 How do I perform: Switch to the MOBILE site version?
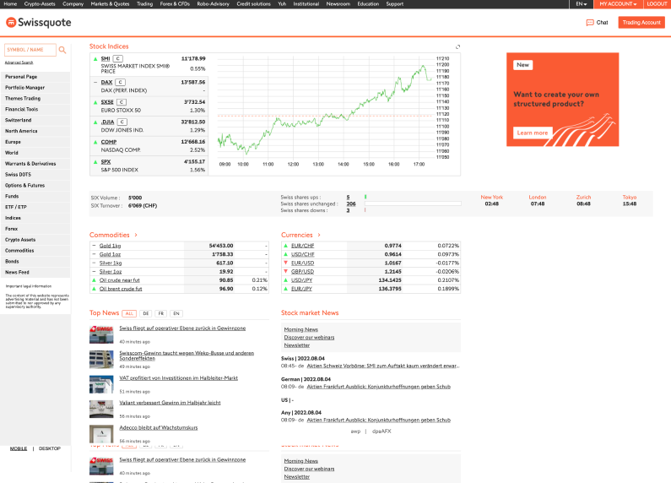point(19,448)
